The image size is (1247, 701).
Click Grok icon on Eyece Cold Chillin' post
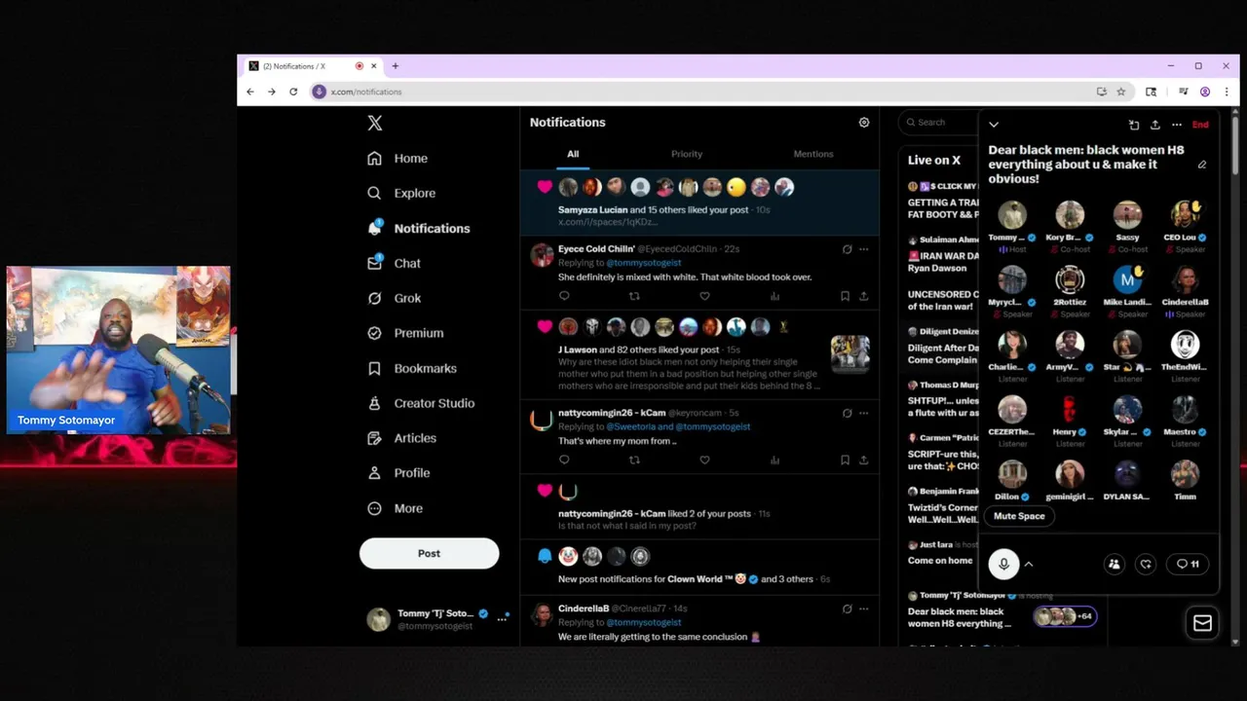847,249
